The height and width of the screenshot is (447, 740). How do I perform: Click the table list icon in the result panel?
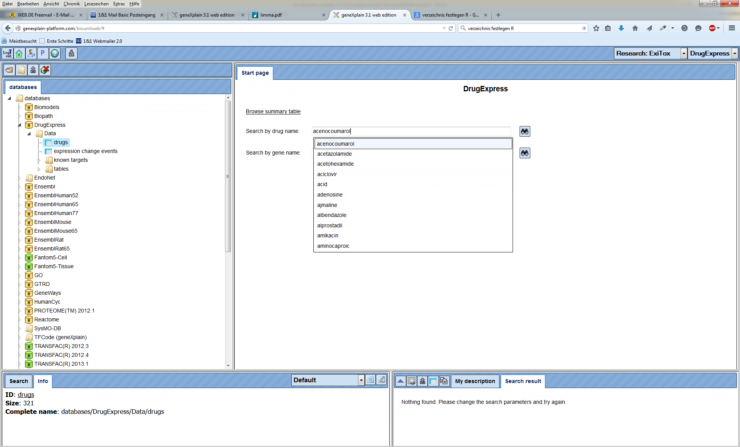coord(433,381)
